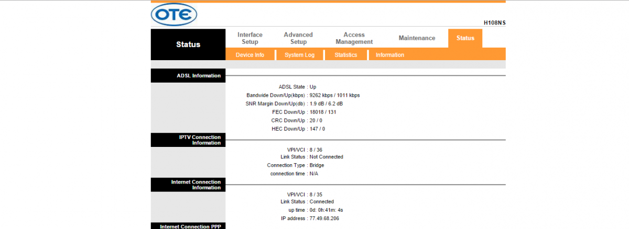Click the H108NS model label

coord(494,23)
